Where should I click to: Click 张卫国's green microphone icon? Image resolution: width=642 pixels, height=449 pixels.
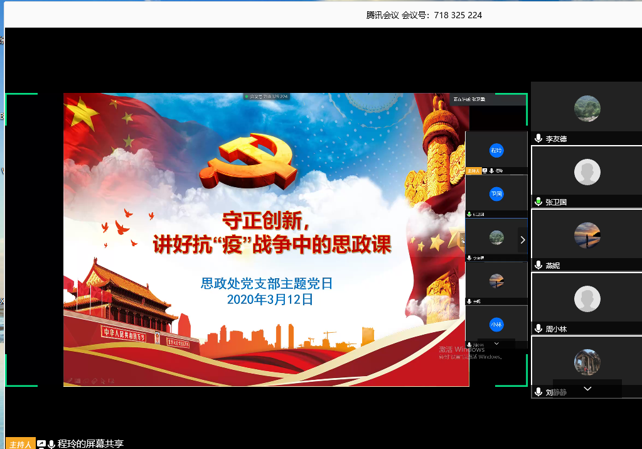[538, 202]
